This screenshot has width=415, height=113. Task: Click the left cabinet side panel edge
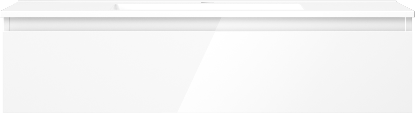pyautogui.click(x=6, y=25)
